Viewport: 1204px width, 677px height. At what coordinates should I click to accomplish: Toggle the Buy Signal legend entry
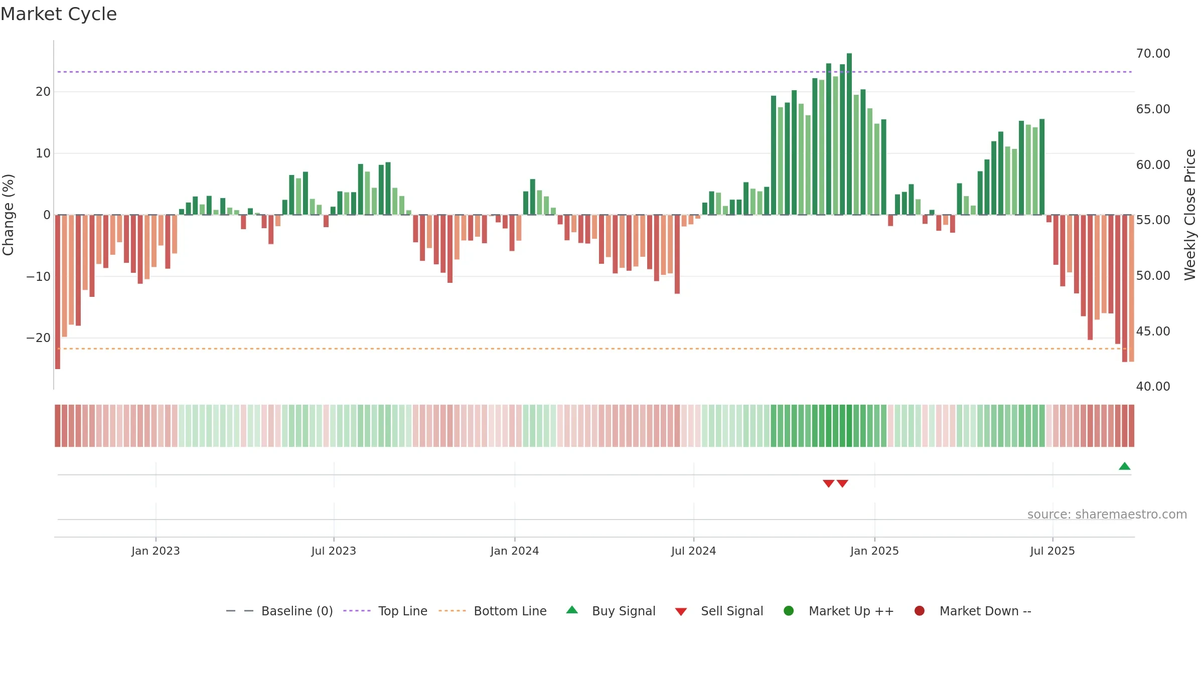coord(611,611)
